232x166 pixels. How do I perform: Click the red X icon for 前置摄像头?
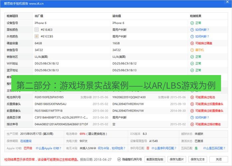pyautogui.click(x=192, y=111)
